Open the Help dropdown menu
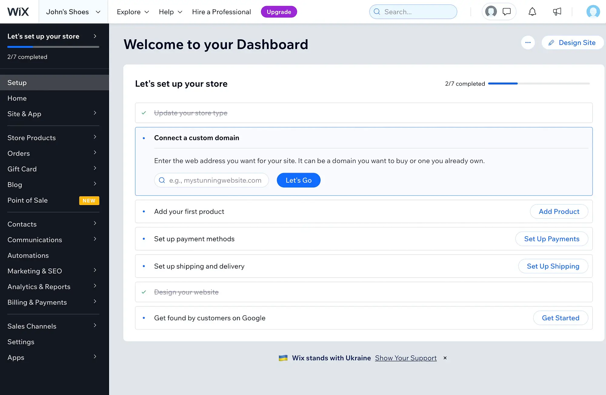The height and width of the screenshot is (395, 606). [170, 11]
